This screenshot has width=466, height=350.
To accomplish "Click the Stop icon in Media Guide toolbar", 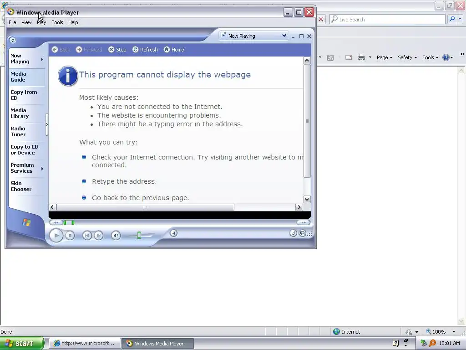I will (111, 49).
